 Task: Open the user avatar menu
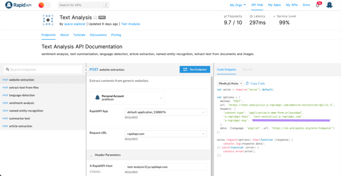[x=329, y=5]
